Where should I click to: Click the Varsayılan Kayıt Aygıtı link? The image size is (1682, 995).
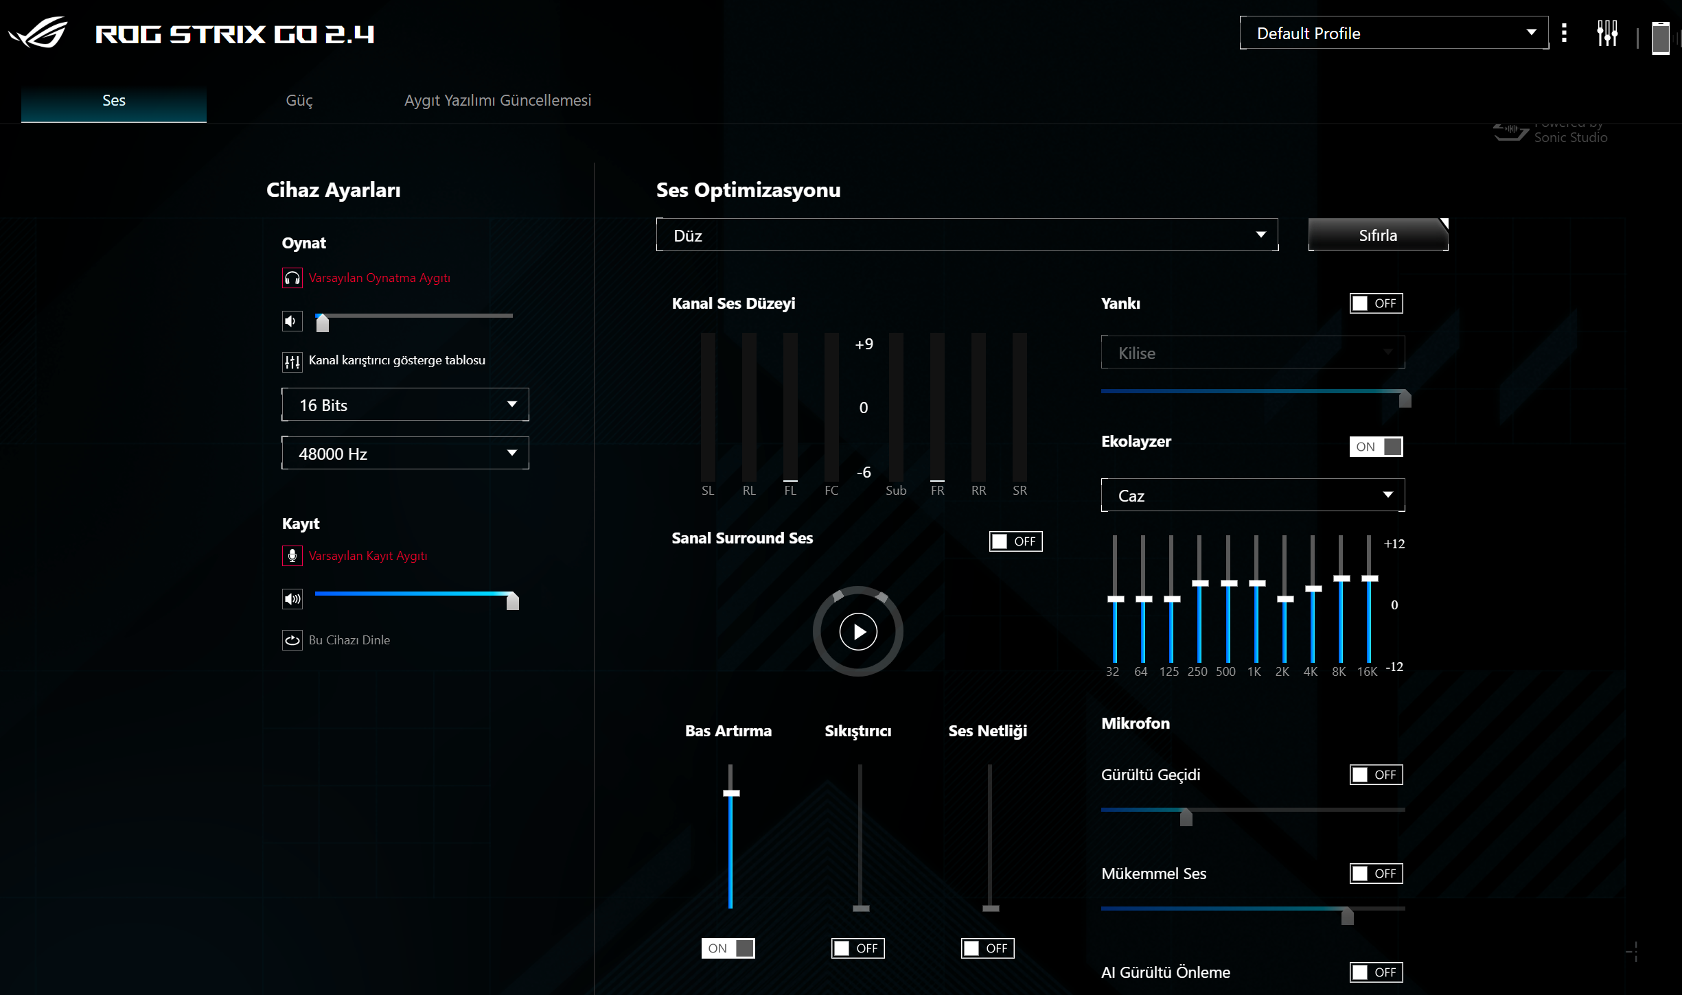click(368, 556)
